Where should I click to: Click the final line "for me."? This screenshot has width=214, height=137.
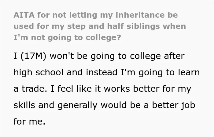[x=29, y=121]
